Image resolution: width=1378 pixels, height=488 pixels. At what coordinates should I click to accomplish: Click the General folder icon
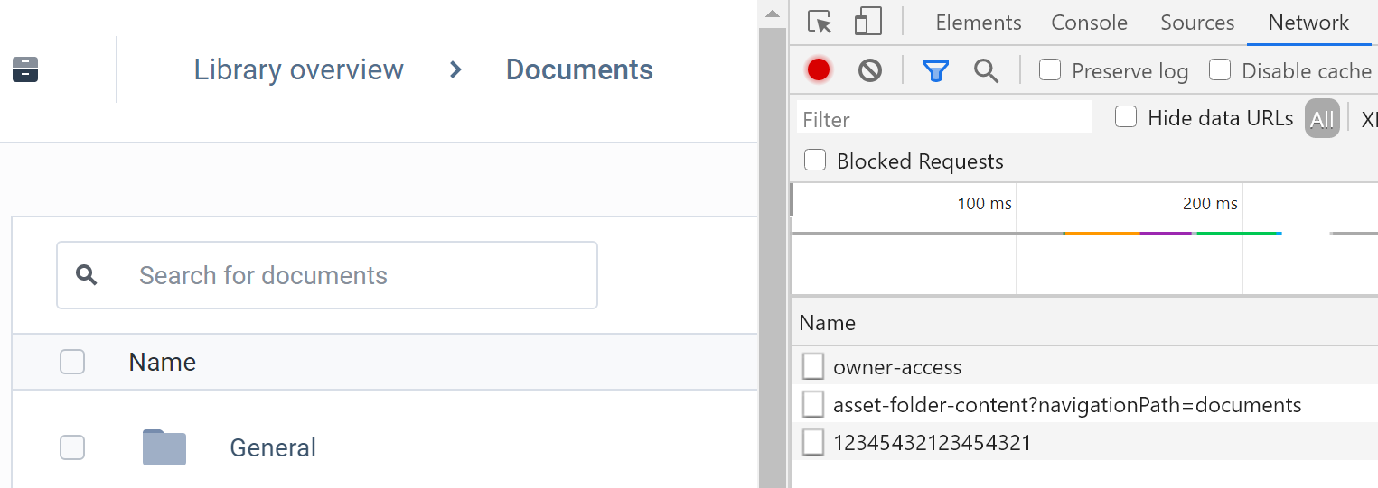[x=164, y=447]
